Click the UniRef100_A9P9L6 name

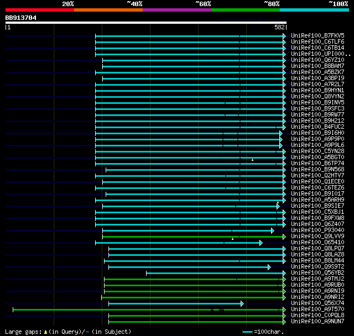pyautogui.click(x=317, y=145)
